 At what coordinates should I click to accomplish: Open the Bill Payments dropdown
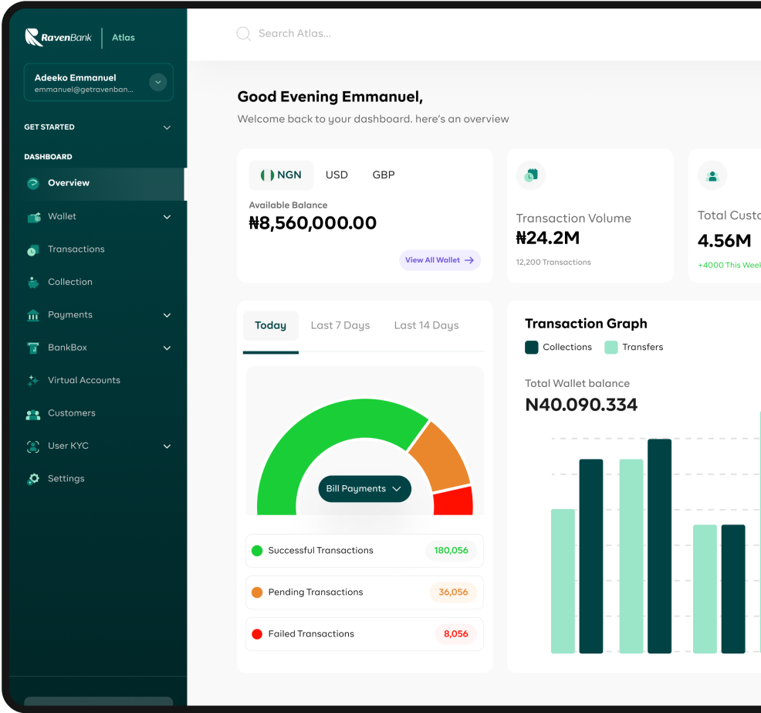[x=364, y=488]
